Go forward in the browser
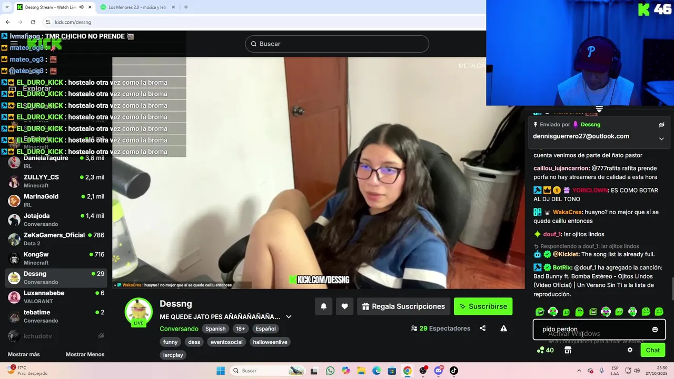Viewport: 674px width, 379px height. [20, 22]
